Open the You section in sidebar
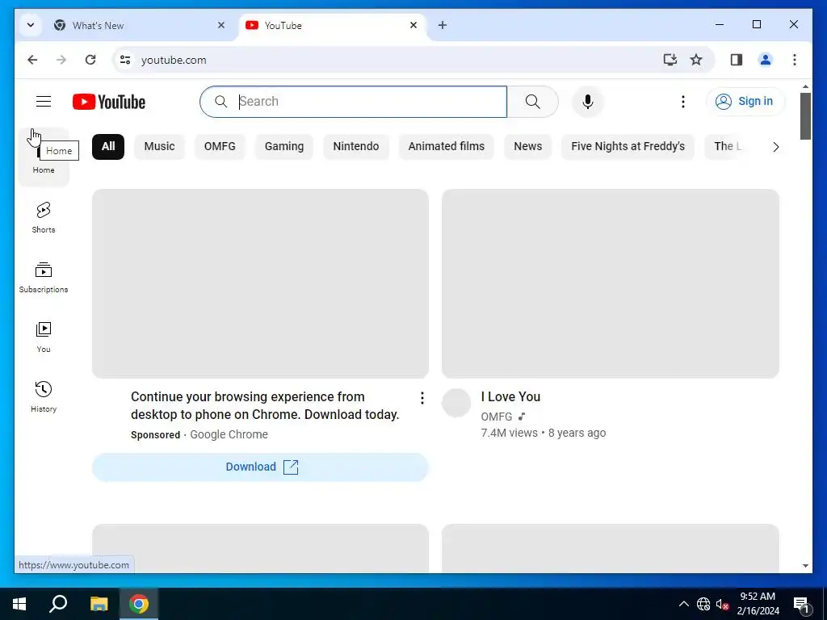The image size is (827, 620). [x=44, y=337]
